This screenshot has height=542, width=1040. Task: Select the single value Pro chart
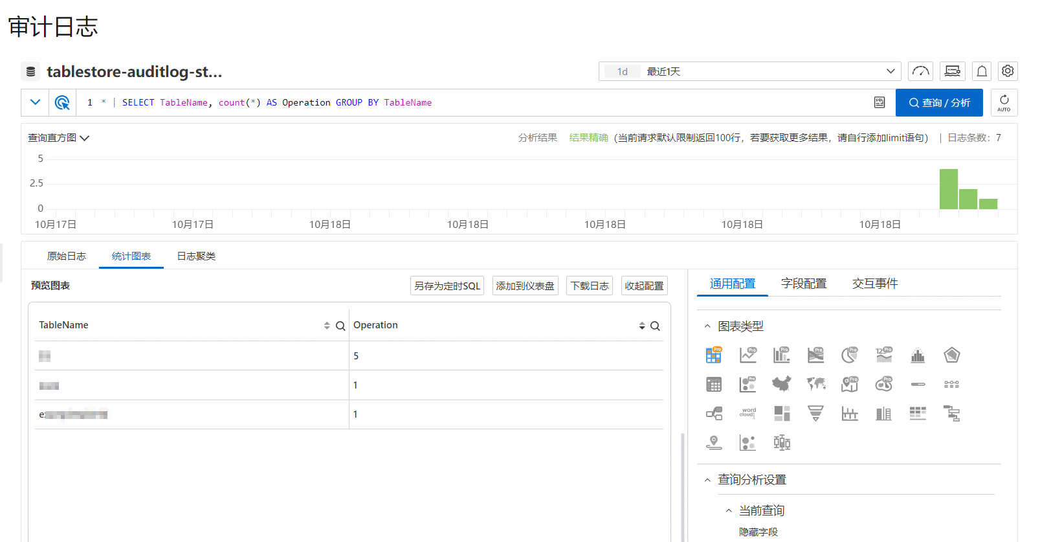[x=884, y=355]
